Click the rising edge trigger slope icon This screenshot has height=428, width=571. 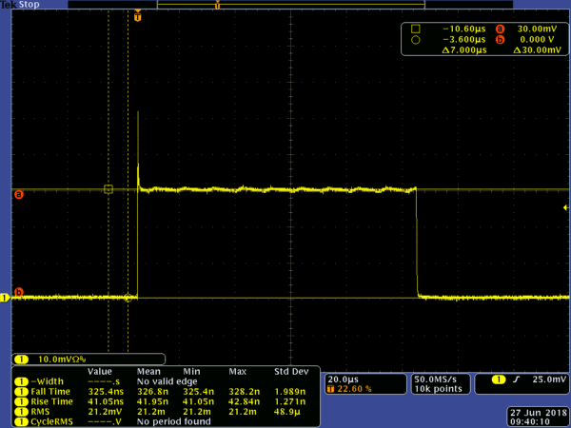[516, 379]
